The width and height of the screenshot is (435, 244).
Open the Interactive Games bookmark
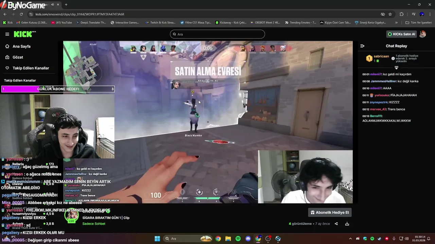tap(125, 23)
